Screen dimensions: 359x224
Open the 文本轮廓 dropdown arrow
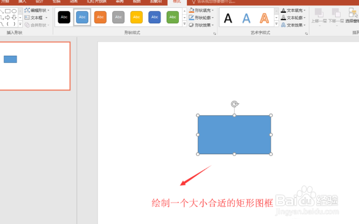tap(304, 18)
